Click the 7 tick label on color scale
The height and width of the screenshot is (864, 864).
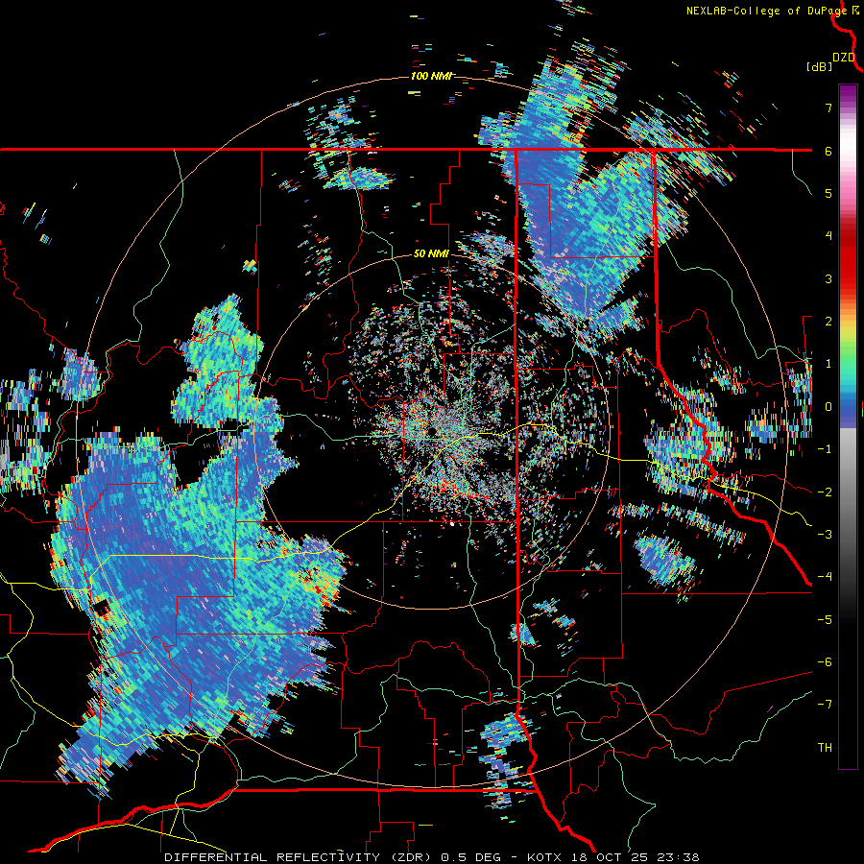click(828, 108)
